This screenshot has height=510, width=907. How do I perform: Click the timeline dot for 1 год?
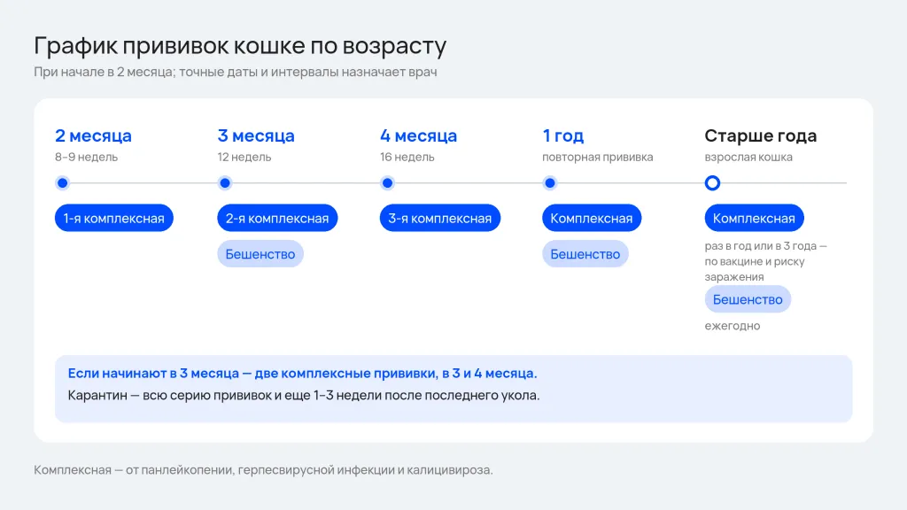point(550,183)
